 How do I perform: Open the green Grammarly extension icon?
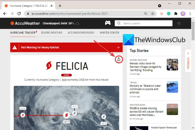[169, 13]
